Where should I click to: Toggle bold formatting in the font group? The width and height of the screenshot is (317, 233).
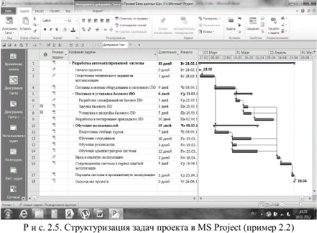tap(45, 29)
